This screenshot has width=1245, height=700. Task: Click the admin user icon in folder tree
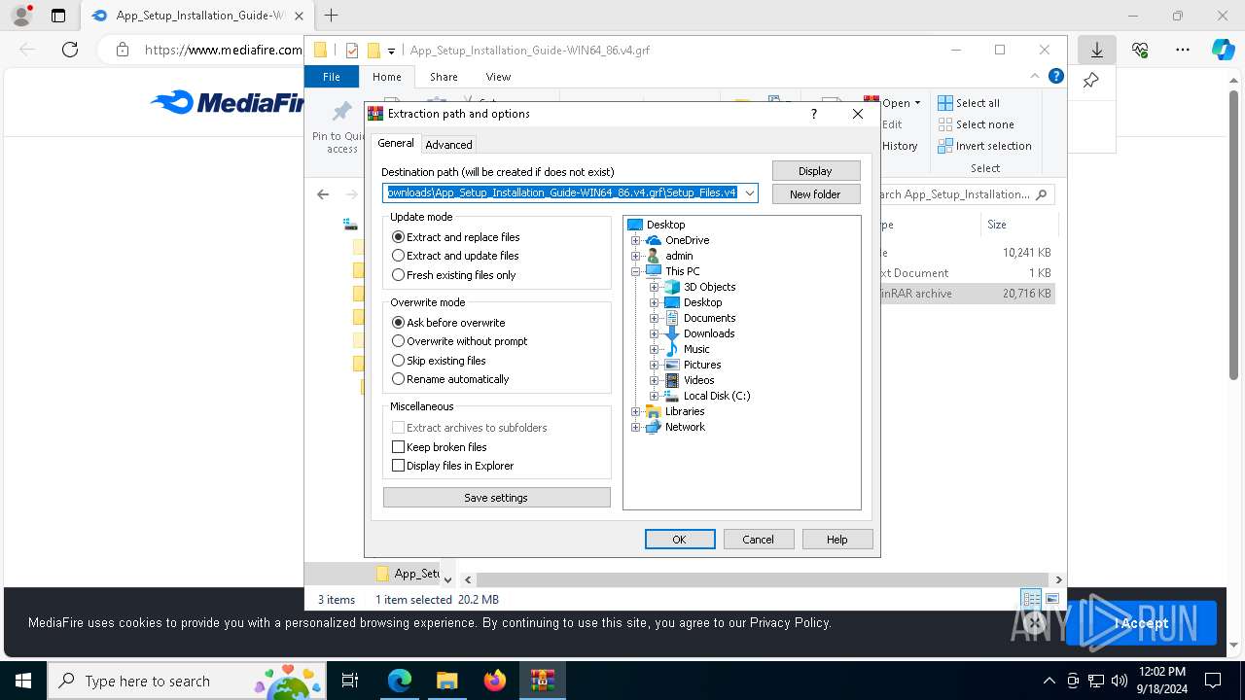[x=654, y=256]
